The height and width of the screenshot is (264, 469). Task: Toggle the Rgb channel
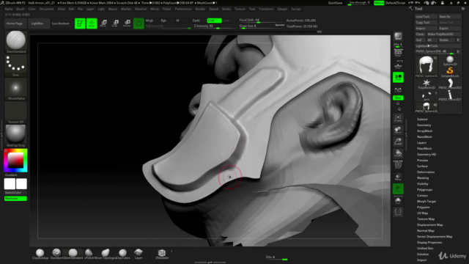pyautogui.click(x=163, y=21)
